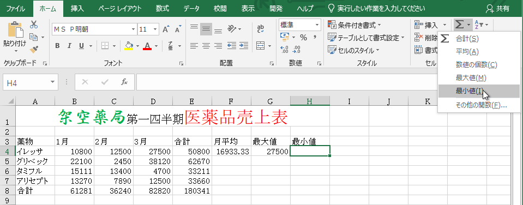523x205 pixels.
Task: Click the formula bar input area
Action: click(x=287, y=82)
